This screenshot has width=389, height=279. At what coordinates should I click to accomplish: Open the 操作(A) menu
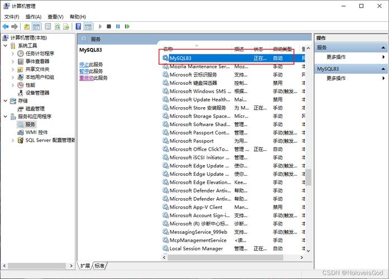[x=33, y=17]
